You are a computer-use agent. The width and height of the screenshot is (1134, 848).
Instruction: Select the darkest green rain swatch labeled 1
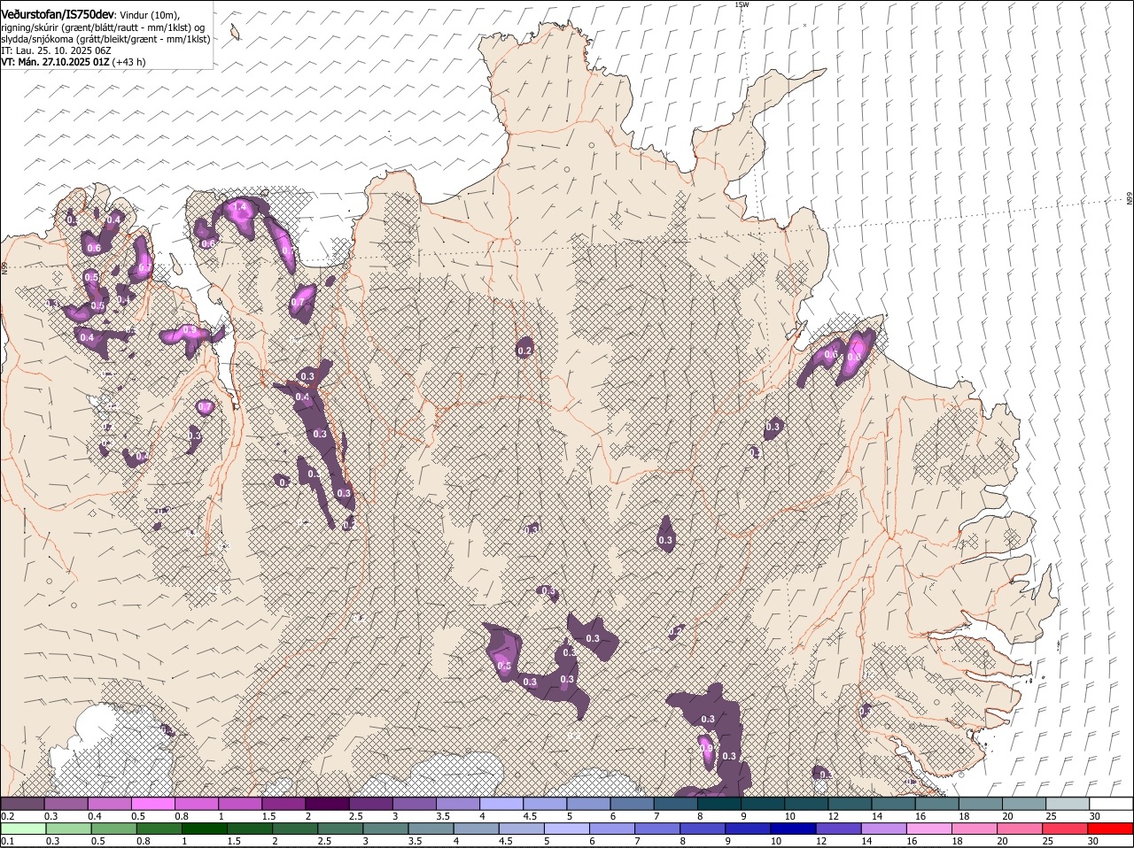coord(204,829)
